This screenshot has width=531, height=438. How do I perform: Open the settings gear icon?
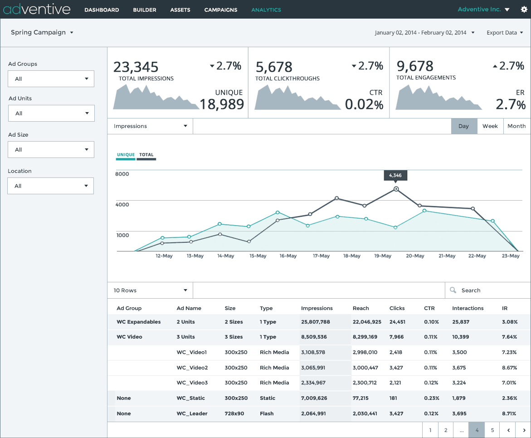(524, 10)
